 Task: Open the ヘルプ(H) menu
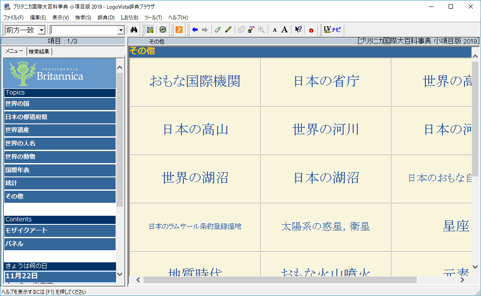pyautogui.click(x=178, y=18)
